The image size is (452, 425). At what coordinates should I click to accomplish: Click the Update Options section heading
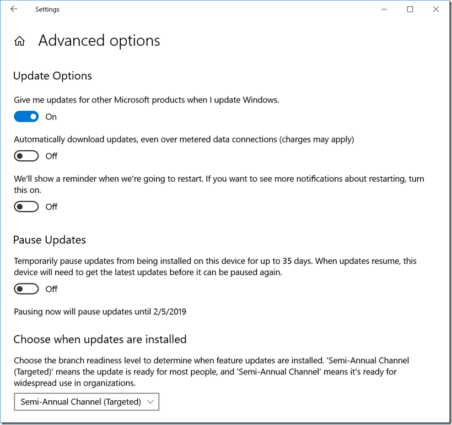(x=52, y=76)
